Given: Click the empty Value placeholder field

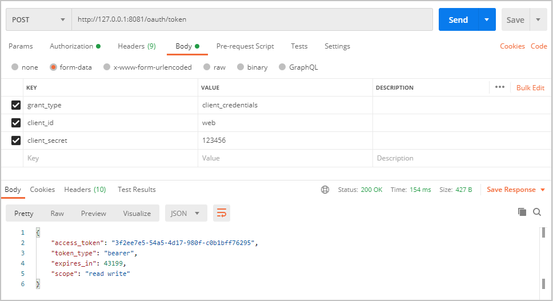Looking at the screenshot, I should (x=285, y=158).
